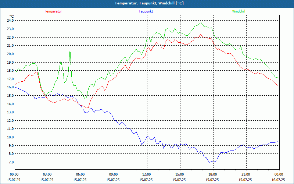The height and width of the screenshot is (184, 294).
Task: Click the 15.07.25 date under 12:00
Action: pyautogui.click(x=146, y=180)
